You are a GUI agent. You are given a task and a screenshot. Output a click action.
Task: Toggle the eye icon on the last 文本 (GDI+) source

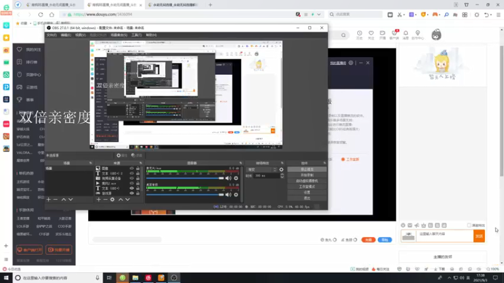(x=132, y=188)
